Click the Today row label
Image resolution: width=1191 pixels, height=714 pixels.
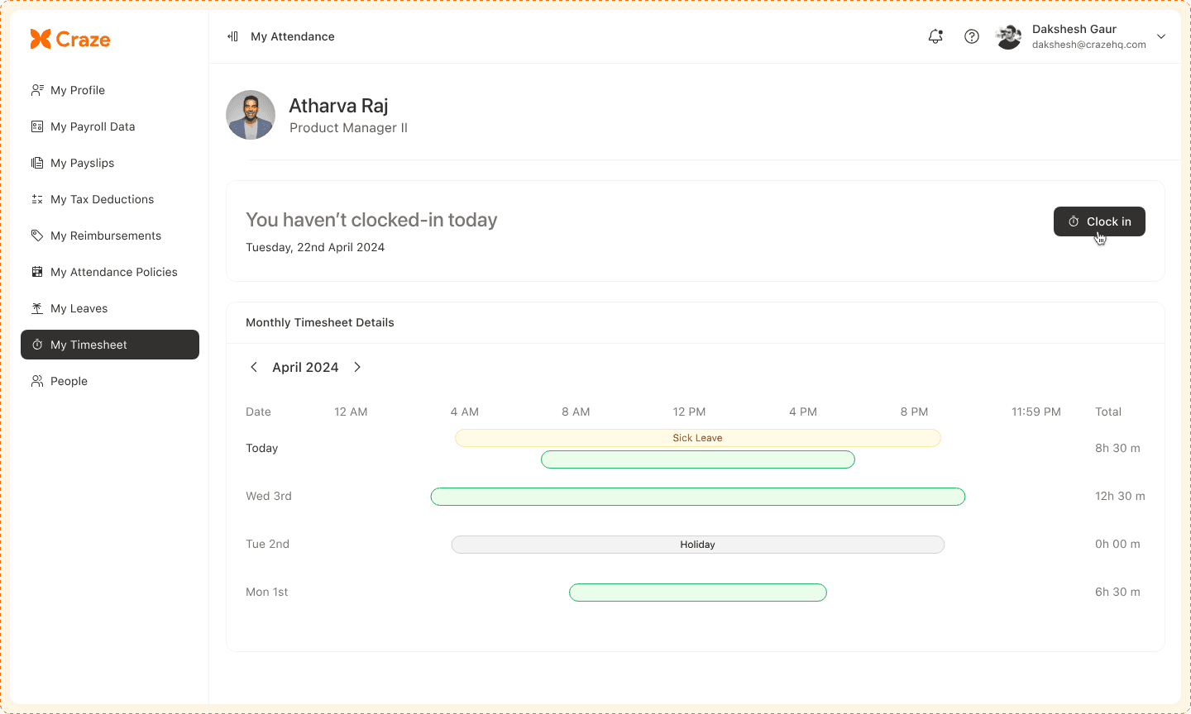pos(261,448)
